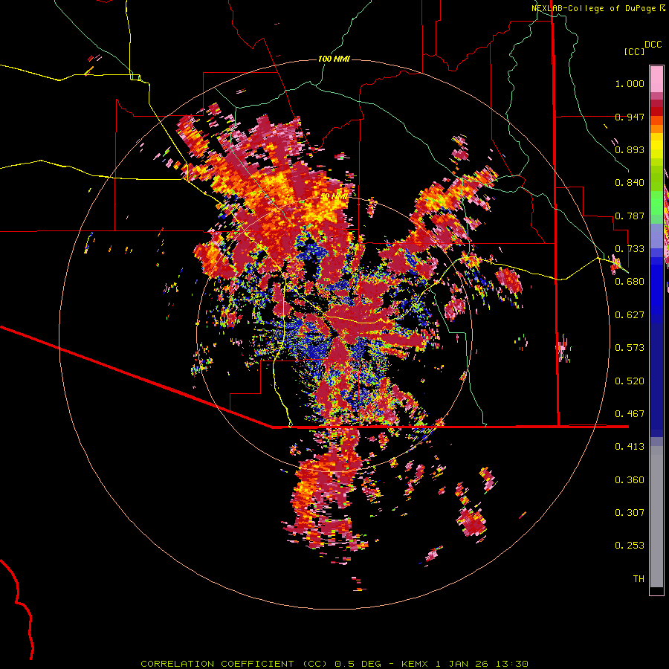
Task: Click the pink top segment of the color bar
Action: point(656,80)
